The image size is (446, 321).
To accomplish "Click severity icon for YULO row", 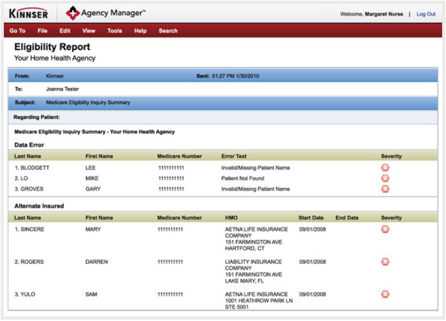I will click(x=385, y=294).
